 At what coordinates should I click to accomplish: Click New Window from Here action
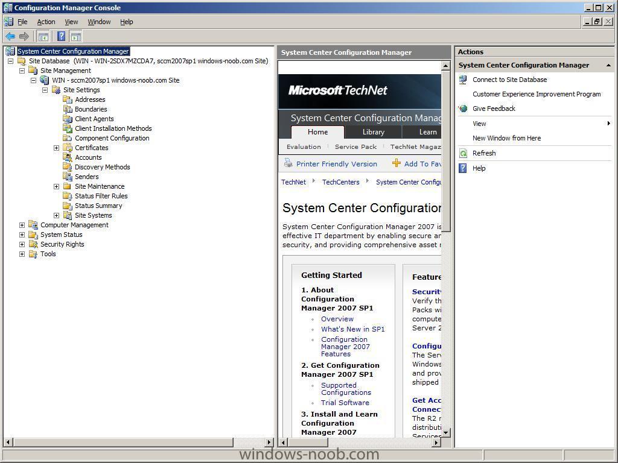pyautogui.click(x=506, y=138)
